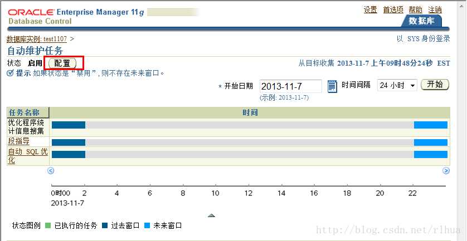Click future window bar of 优化程序统计信息搜集
The height and width of the screenshot is (241, 467).
pyautogui.click(x=431, y=125)
